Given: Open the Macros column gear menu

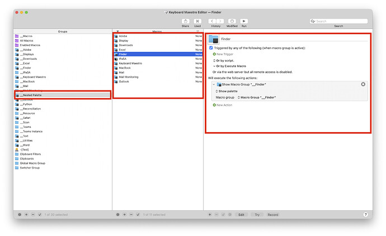Looking at the screenshot, I should pos(117,214).
